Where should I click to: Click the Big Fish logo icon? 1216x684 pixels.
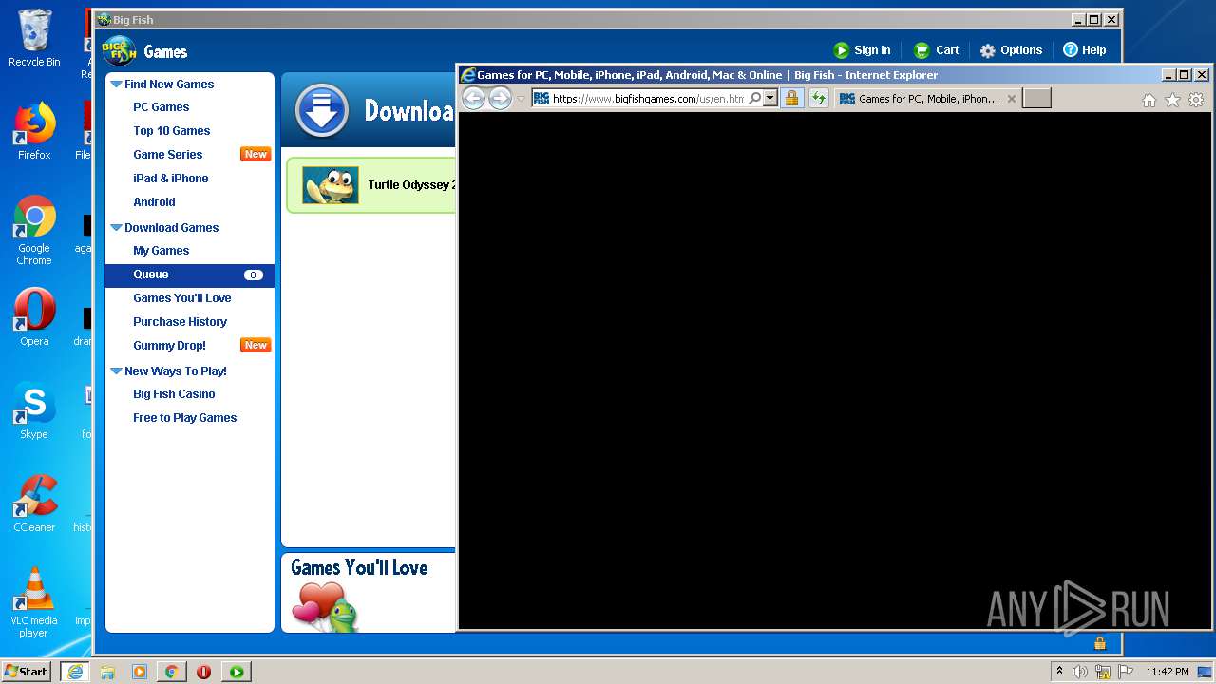pos(119,50)
